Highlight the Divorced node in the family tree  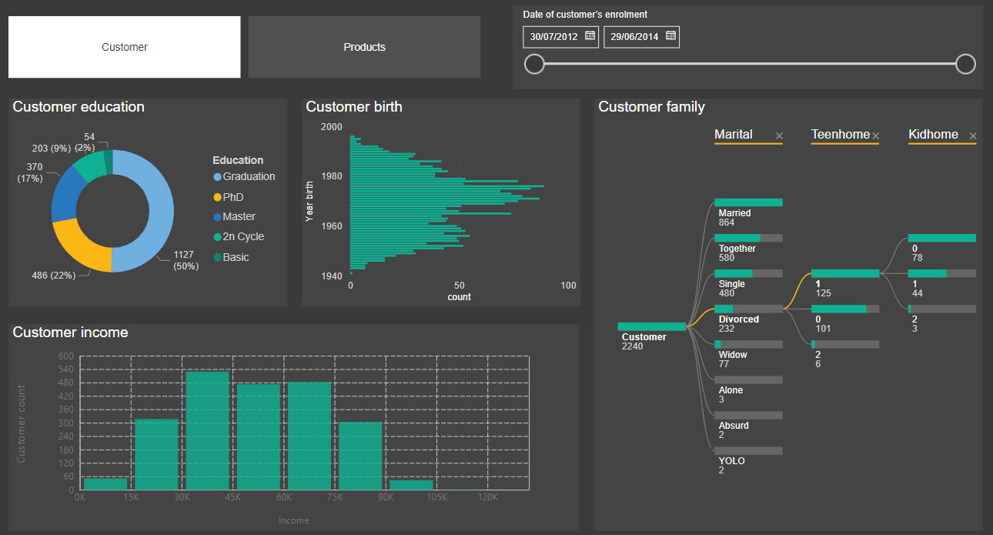pyautogui.click(x=738, y=319)
